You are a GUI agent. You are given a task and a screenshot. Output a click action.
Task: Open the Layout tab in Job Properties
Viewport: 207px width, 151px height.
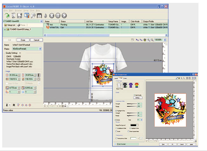pyautogui.click(x=116, y=78)
